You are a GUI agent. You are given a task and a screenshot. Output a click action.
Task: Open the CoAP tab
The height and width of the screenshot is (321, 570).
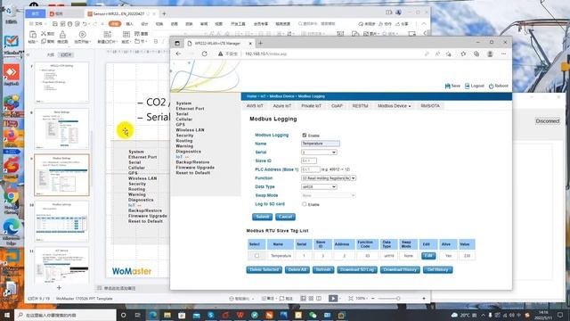[x=337, y=106]
